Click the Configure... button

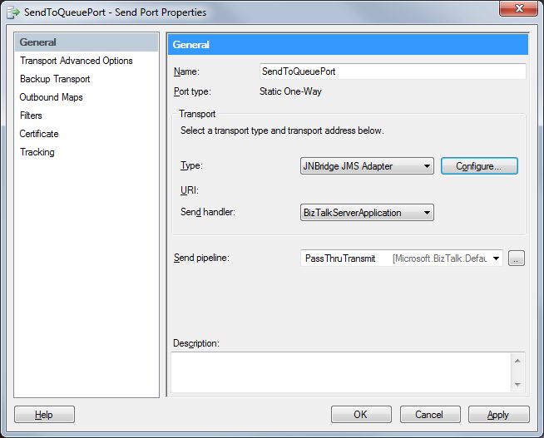(x=479, y=166)
